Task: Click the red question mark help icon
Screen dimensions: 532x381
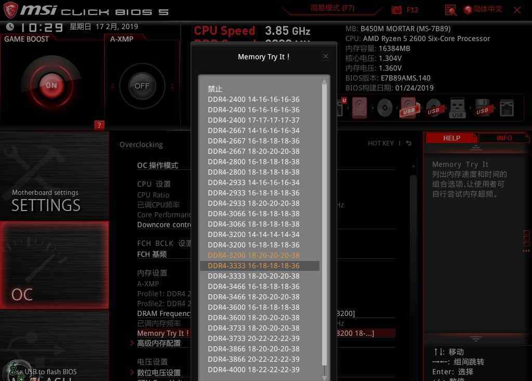Action: click(99, 125)
